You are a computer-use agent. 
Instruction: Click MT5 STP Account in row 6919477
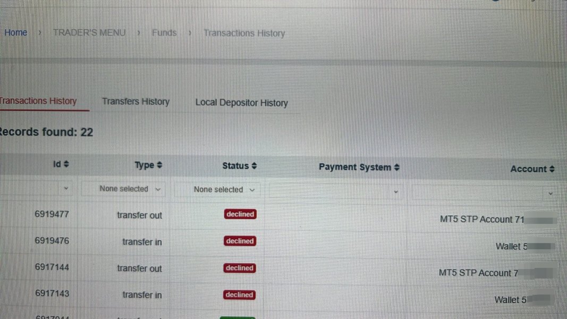click(497, 219)
